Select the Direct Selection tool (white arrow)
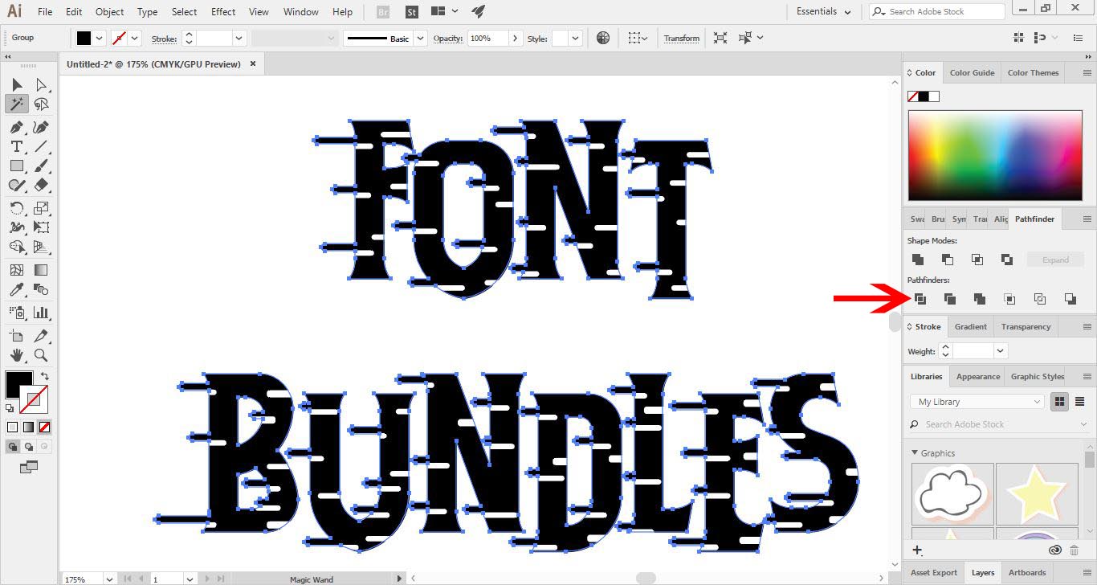The width and height of the screenshot is (1097, 585). 41,84
